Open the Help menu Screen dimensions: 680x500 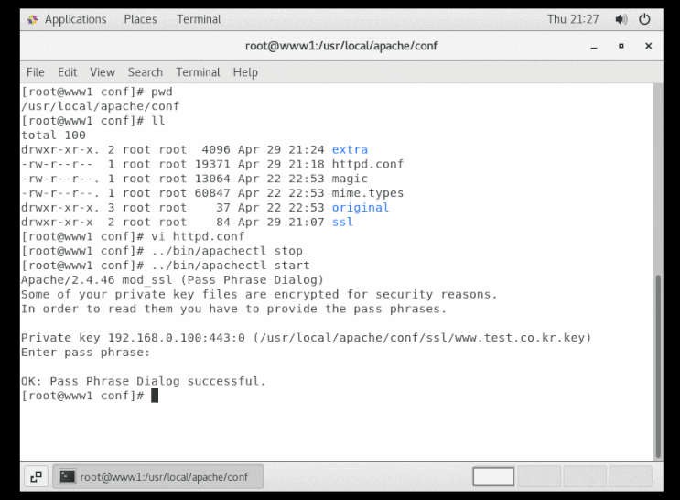(245, 72)
